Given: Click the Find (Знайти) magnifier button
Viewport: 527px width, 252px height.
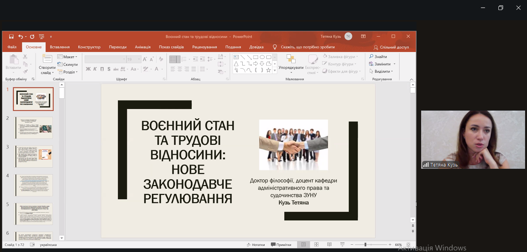Looking at the screenshot, I should pyautogui.click(x=378, y=57).
